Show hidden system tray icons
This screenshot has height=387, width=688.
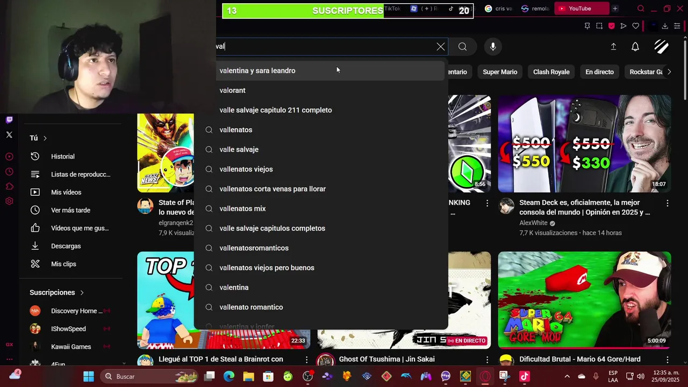pyautogui.click(x=567, y=376)
